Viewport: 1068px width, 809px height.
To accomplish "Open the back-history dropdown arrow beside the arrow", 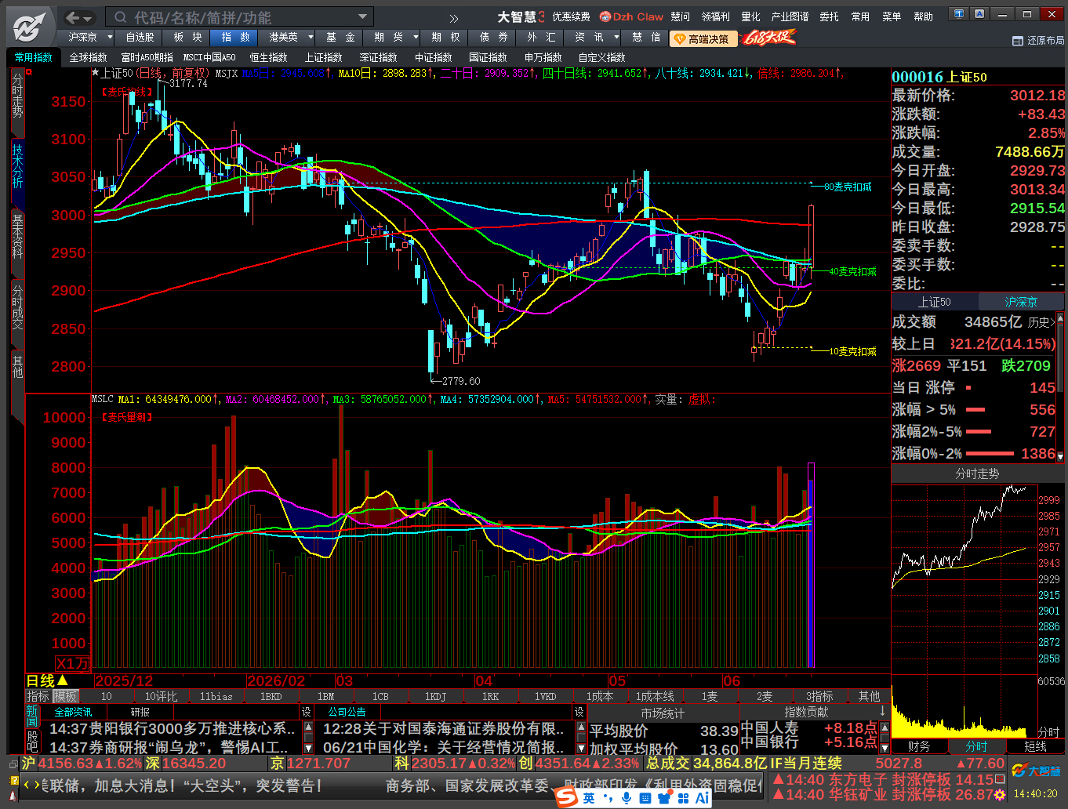I will (89, 17).
